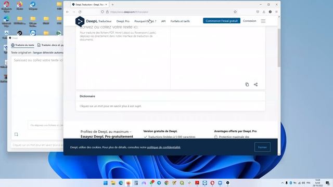Copy the translated text with the copy icon

(x=247, y=84)
